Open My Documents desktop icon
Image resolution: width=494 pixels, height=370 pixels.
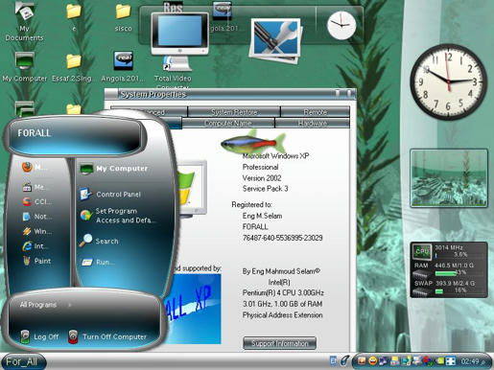tap(24, 21)
